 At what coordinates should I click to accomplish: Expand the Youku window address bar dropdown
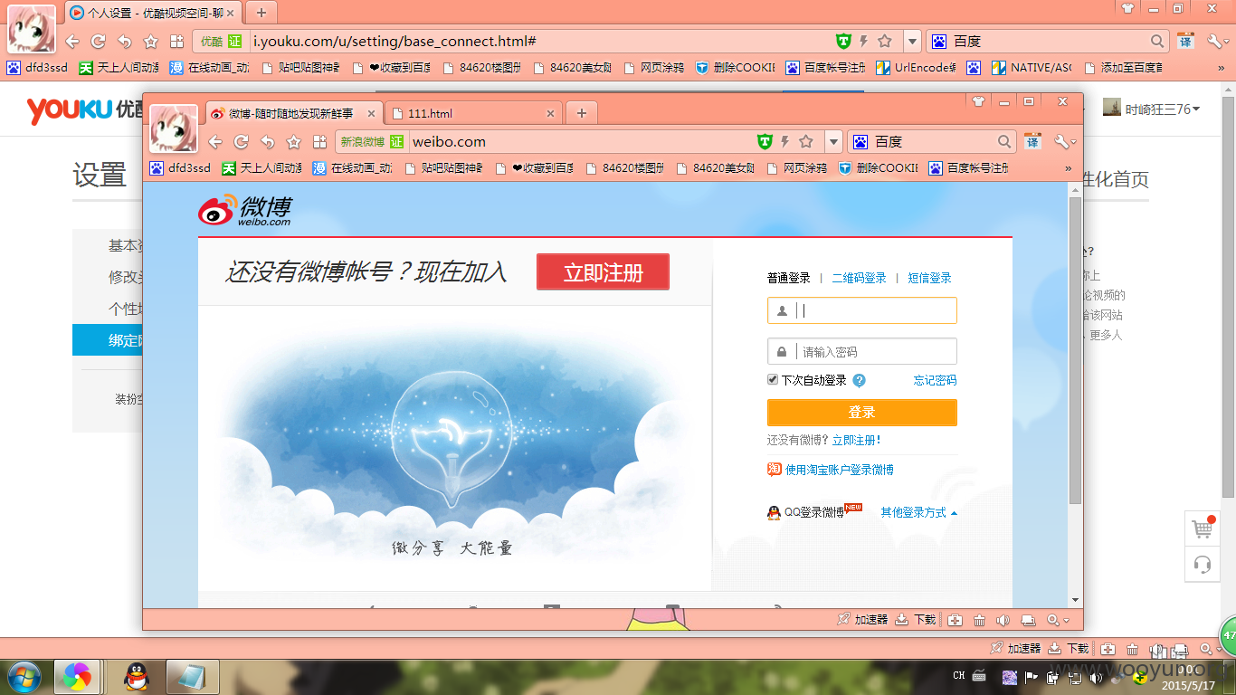pos(912,42)
